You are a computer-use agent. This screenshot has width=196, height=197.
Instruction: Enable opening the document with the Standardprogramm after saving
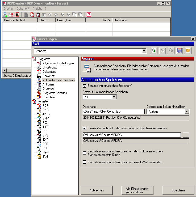coord(85,153)
